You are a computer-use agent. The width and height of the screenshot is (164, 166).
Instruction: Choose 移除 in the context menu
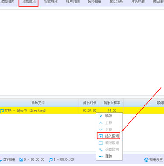tap(108, 116)
